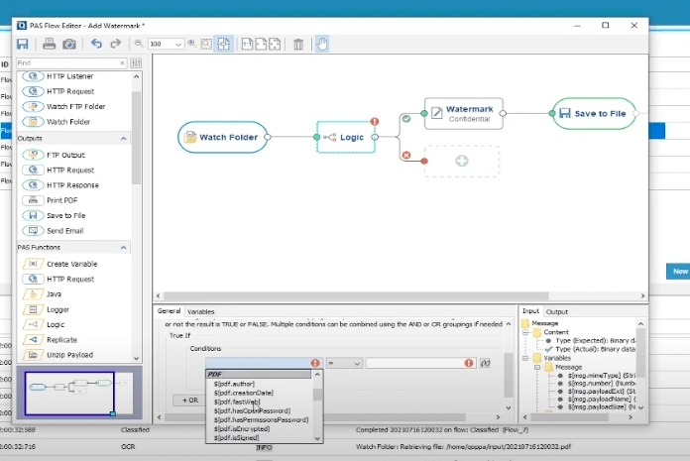The image size is (690, 461).
Task: Choose ${pdf.author} from the list
Action: [x=234, y=384]
